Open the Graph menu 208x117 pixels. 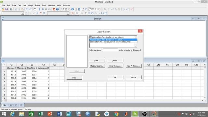[x=31, y=6]
